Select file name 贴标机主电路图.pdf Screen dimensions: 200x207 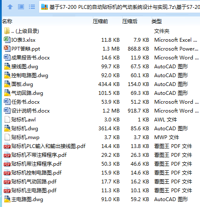pos(34,191)
